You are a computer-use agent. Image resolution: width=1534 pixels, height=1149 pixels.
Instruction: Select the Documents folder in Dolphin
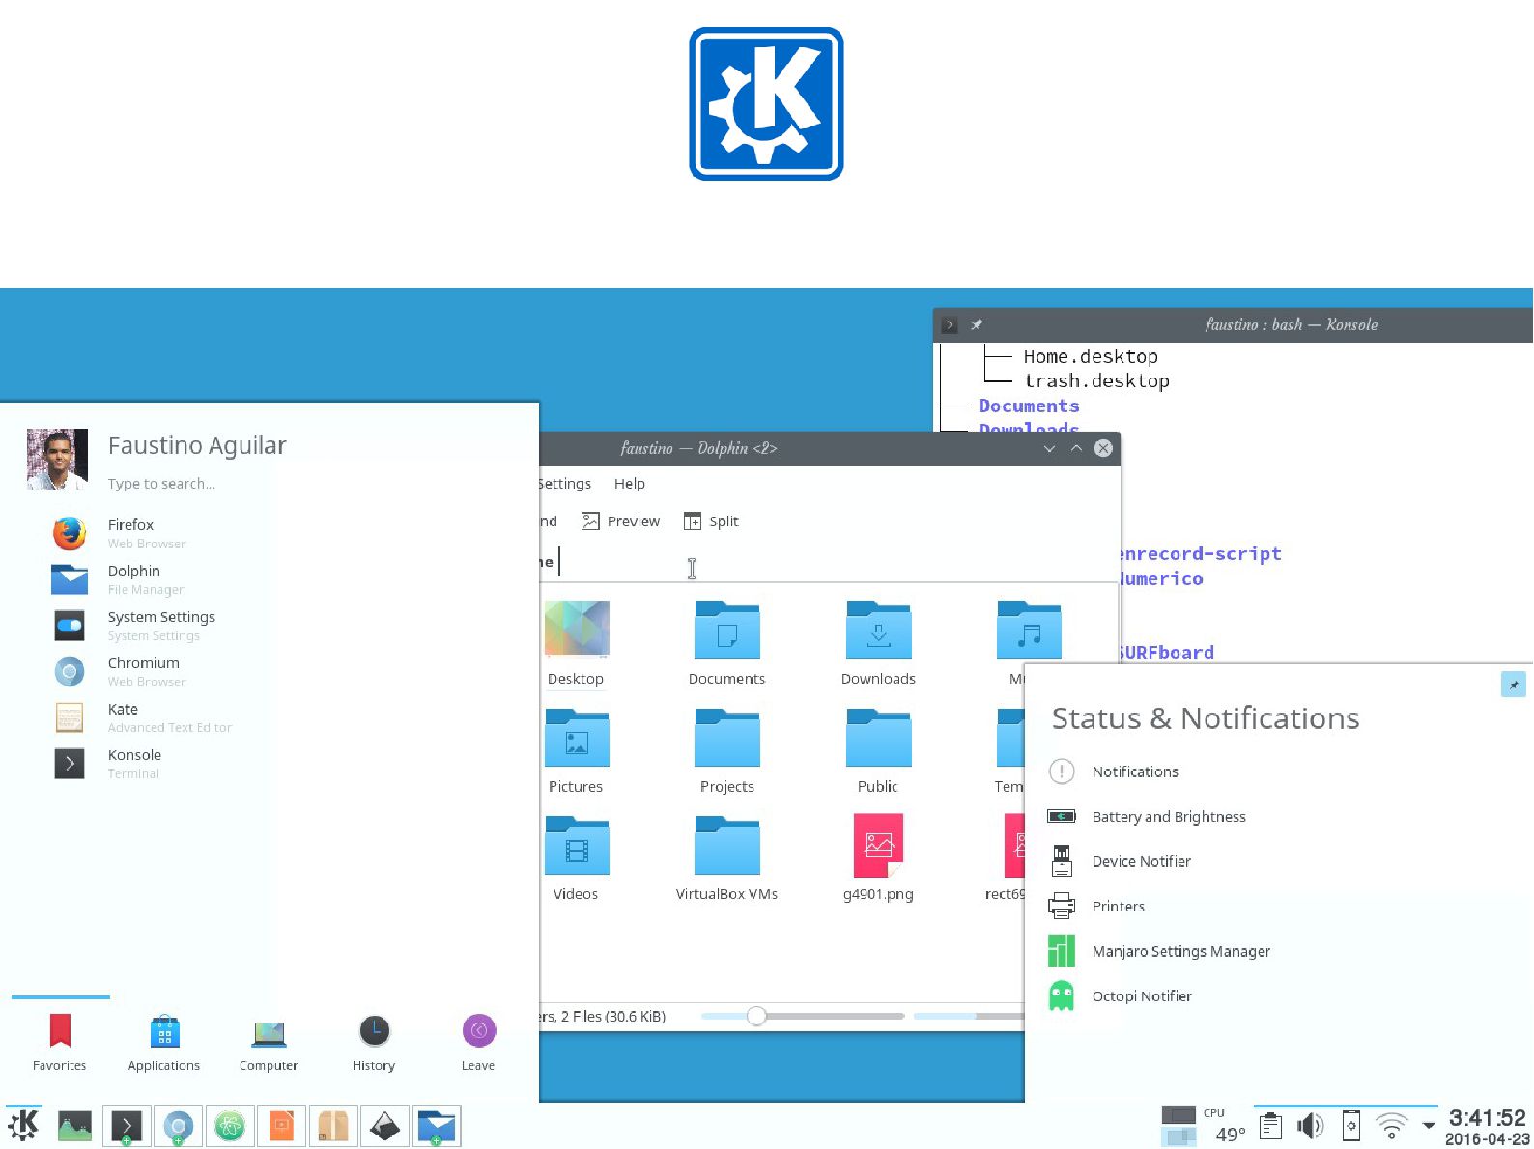coord(726,643)
